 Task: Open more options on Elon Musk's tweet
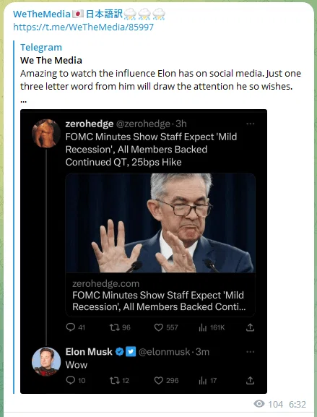251,352
